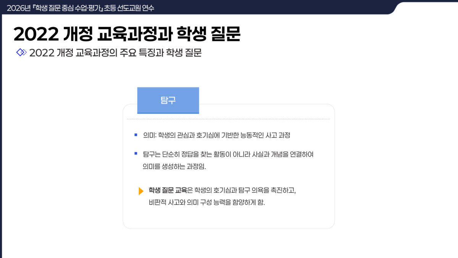The height and width of the screenshot is (258, 458).
Task: Select subtitle 2022 개정 교육과정의 주요 특징과 학생 질문
Action: pyautogui.click(x=115, y=53)
